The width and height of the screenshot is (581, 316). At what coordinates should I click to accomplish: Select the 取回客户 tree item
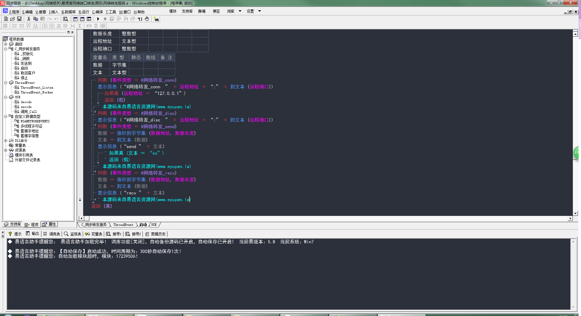pos(28,73)
